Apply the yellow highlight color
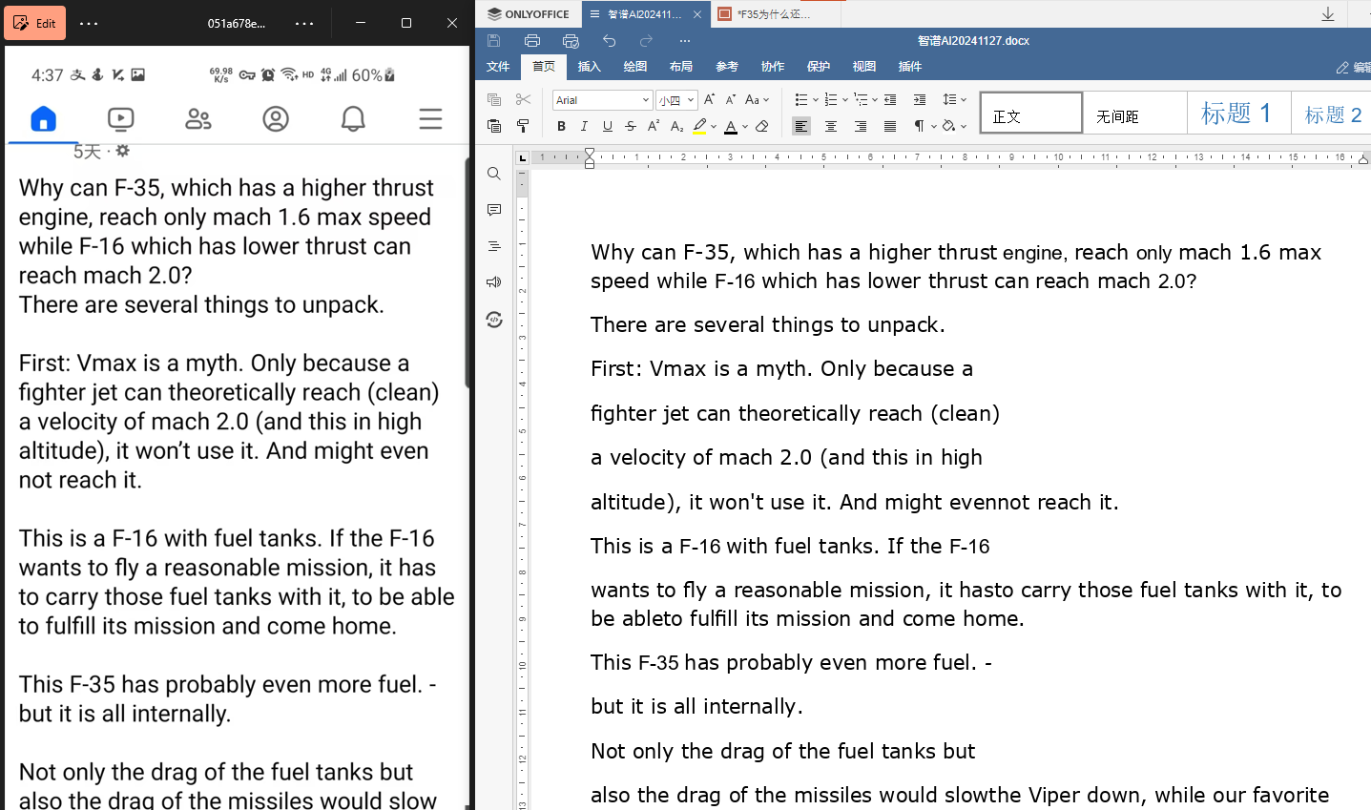 pos(699,126)
